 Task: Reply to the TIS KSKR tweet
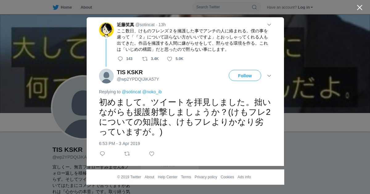[x=102, y=154]
